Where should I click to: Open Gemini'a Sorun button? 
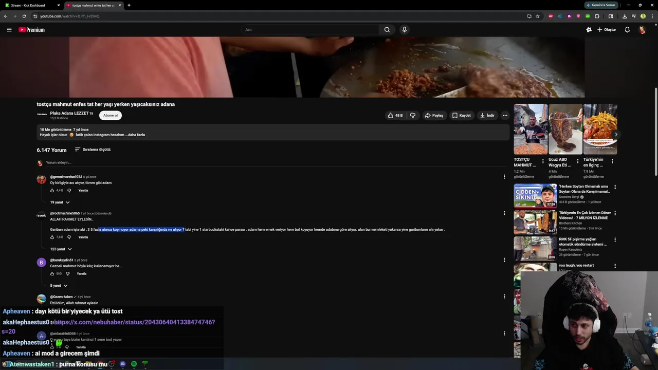click(x=601, y=5)
